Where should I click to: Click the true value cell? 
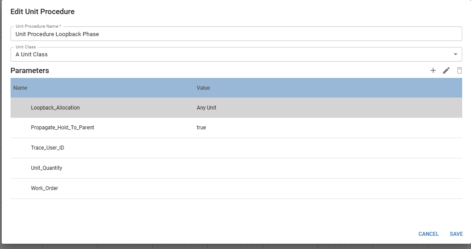pos(201,128)
